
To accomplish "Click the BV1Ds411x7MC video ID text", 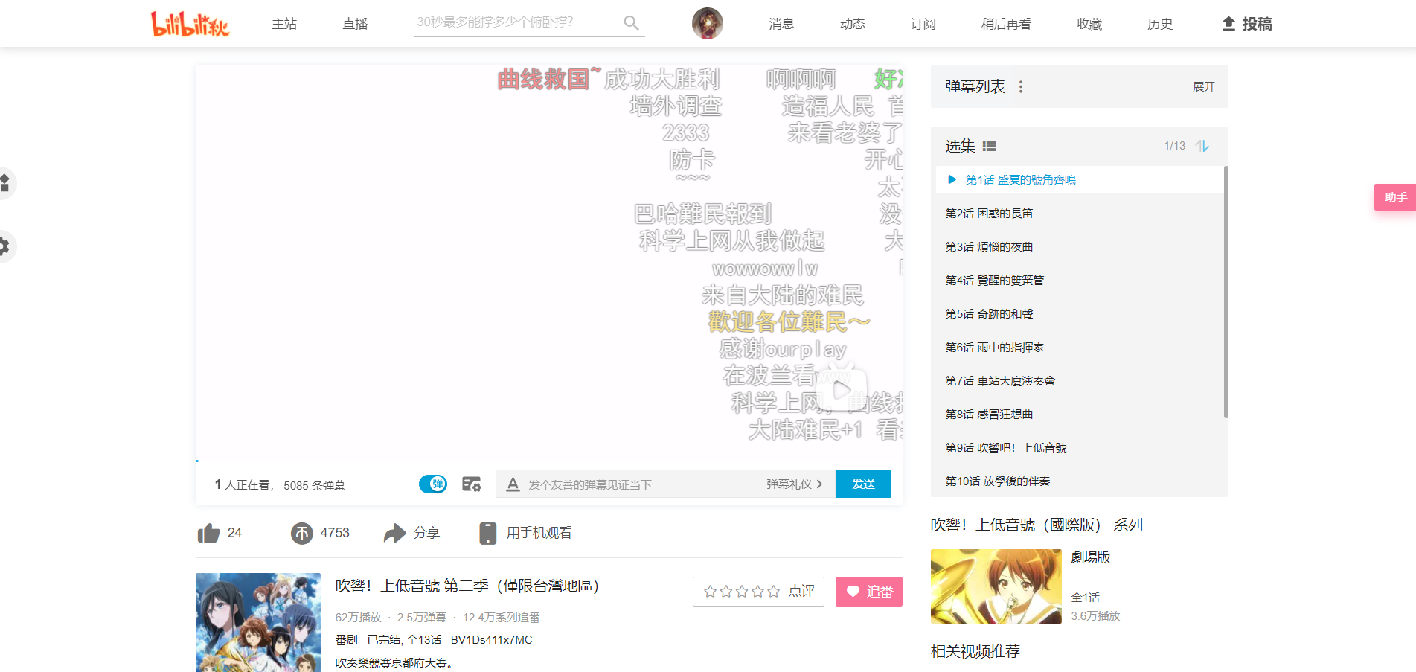I will [491, 640].
